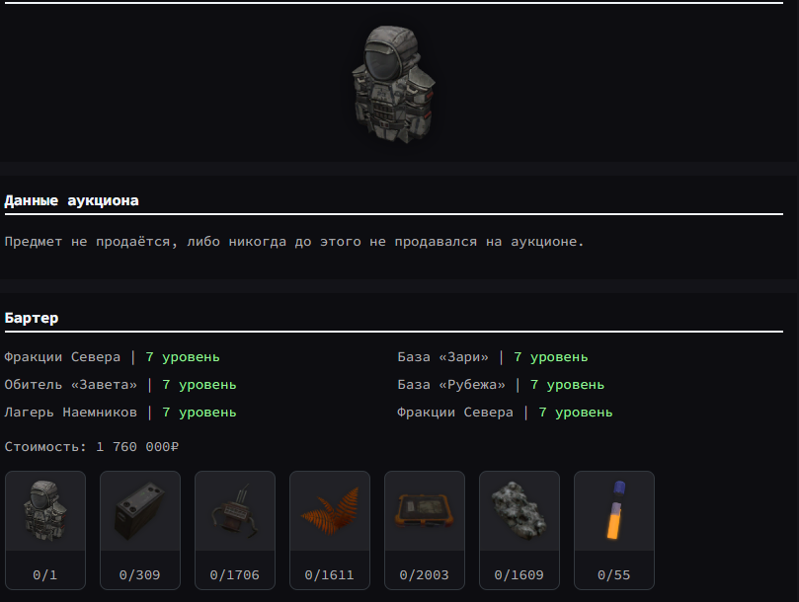
Task: Select the wired device item 0/1706
Action: click(x=235, y=530)
